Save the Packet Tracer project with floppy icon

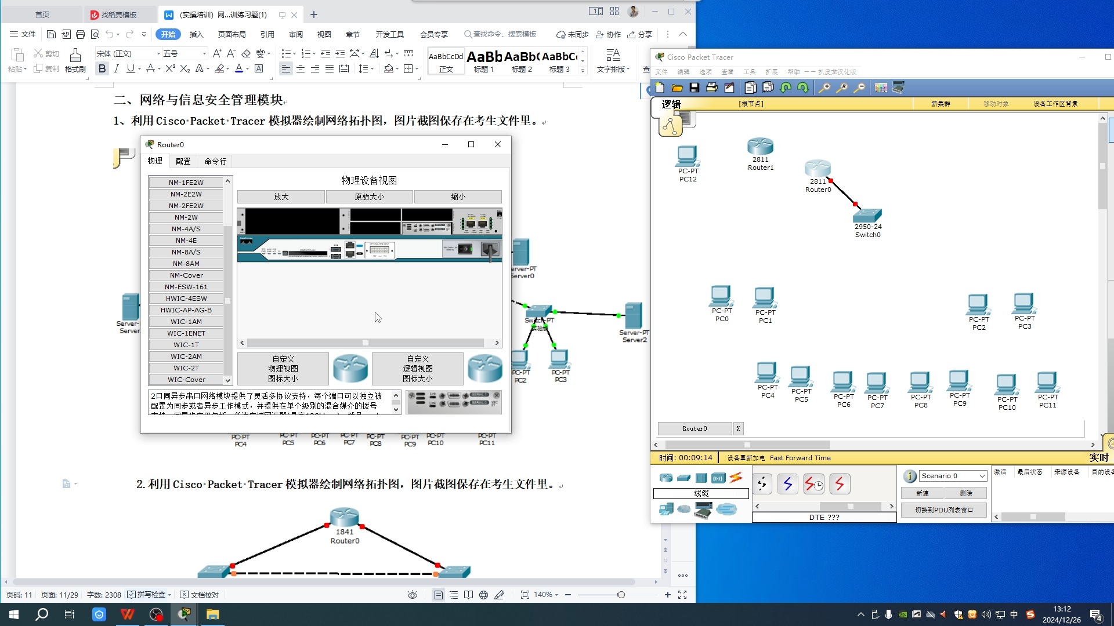(695, 88)
